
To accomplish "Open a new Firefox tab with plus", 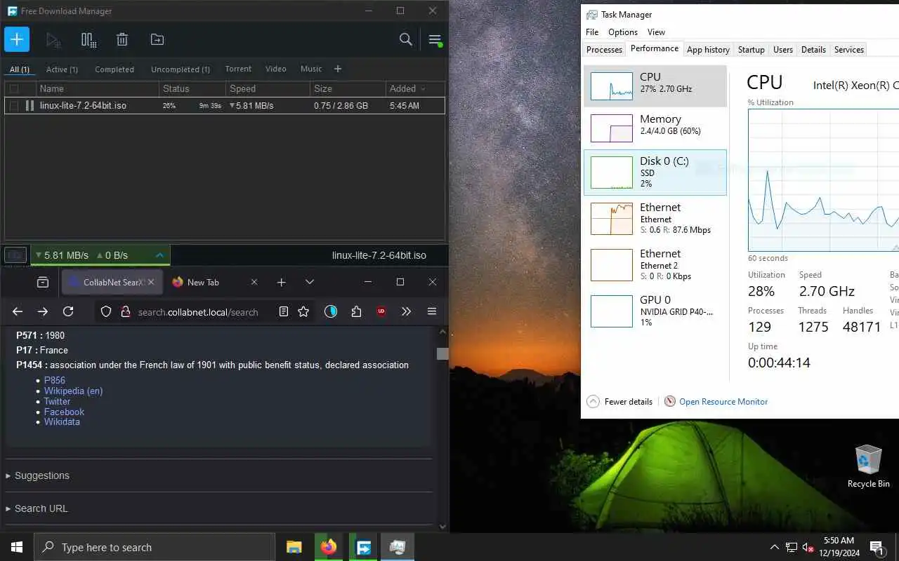I will tap(281, 282).
